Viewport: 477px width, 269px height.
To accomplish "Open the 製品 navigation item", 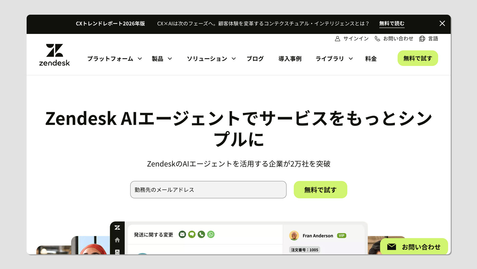I will [157, 59].
